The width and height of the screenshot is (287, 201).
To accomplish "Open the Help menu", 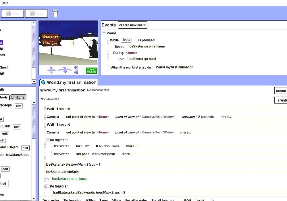I will tap(5, 3).
